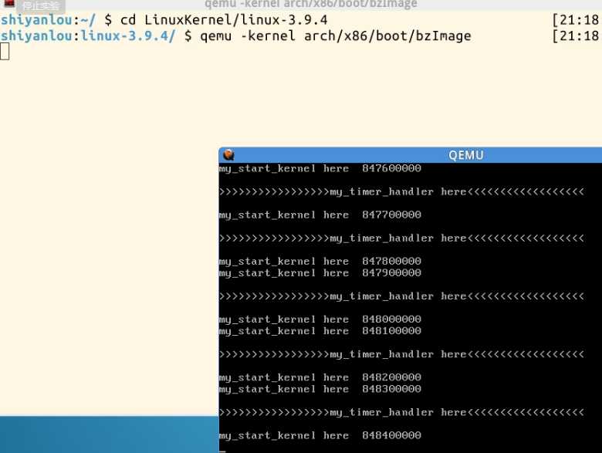Click the line 'my_start_kernel here 848100000'
Screen dimensions: 602x453
coord(320,331)
